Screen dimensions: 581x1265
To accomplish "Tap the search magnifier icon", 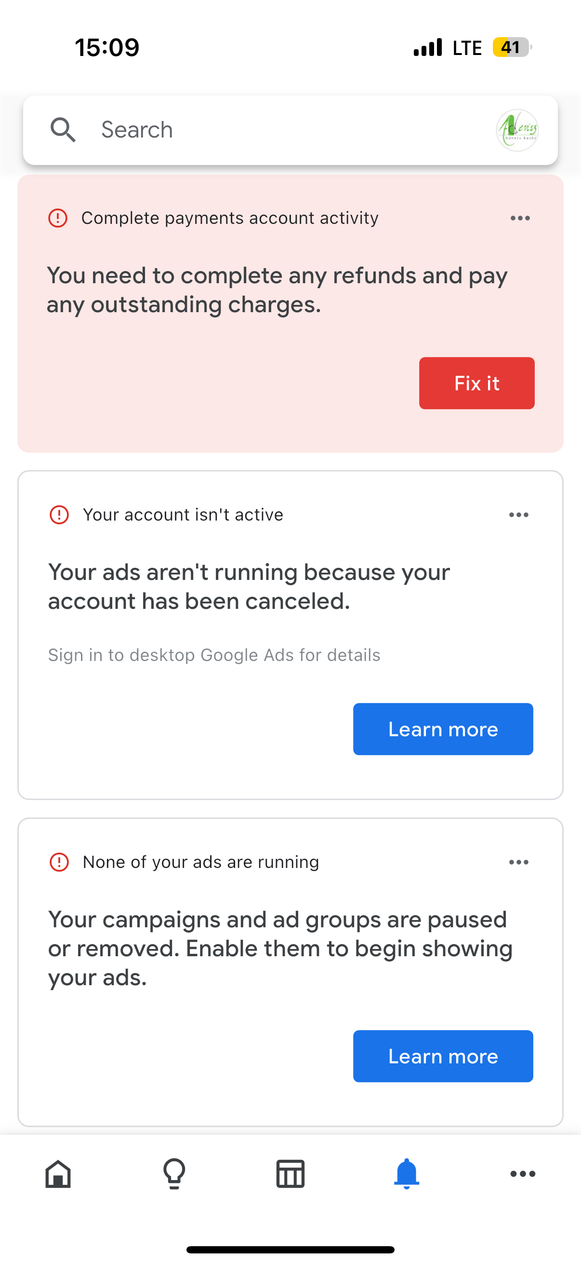I will (x=63, y=130).
